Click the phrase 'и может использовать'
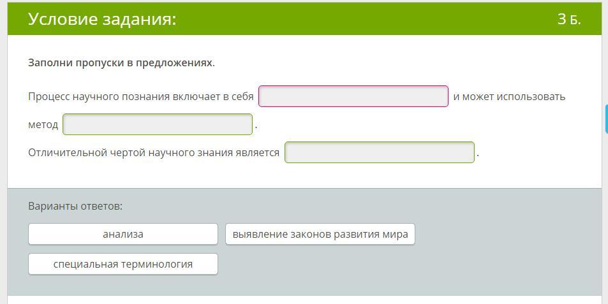Screen dimensions: 608x304 pyautogui.click(x=508, y=97)
